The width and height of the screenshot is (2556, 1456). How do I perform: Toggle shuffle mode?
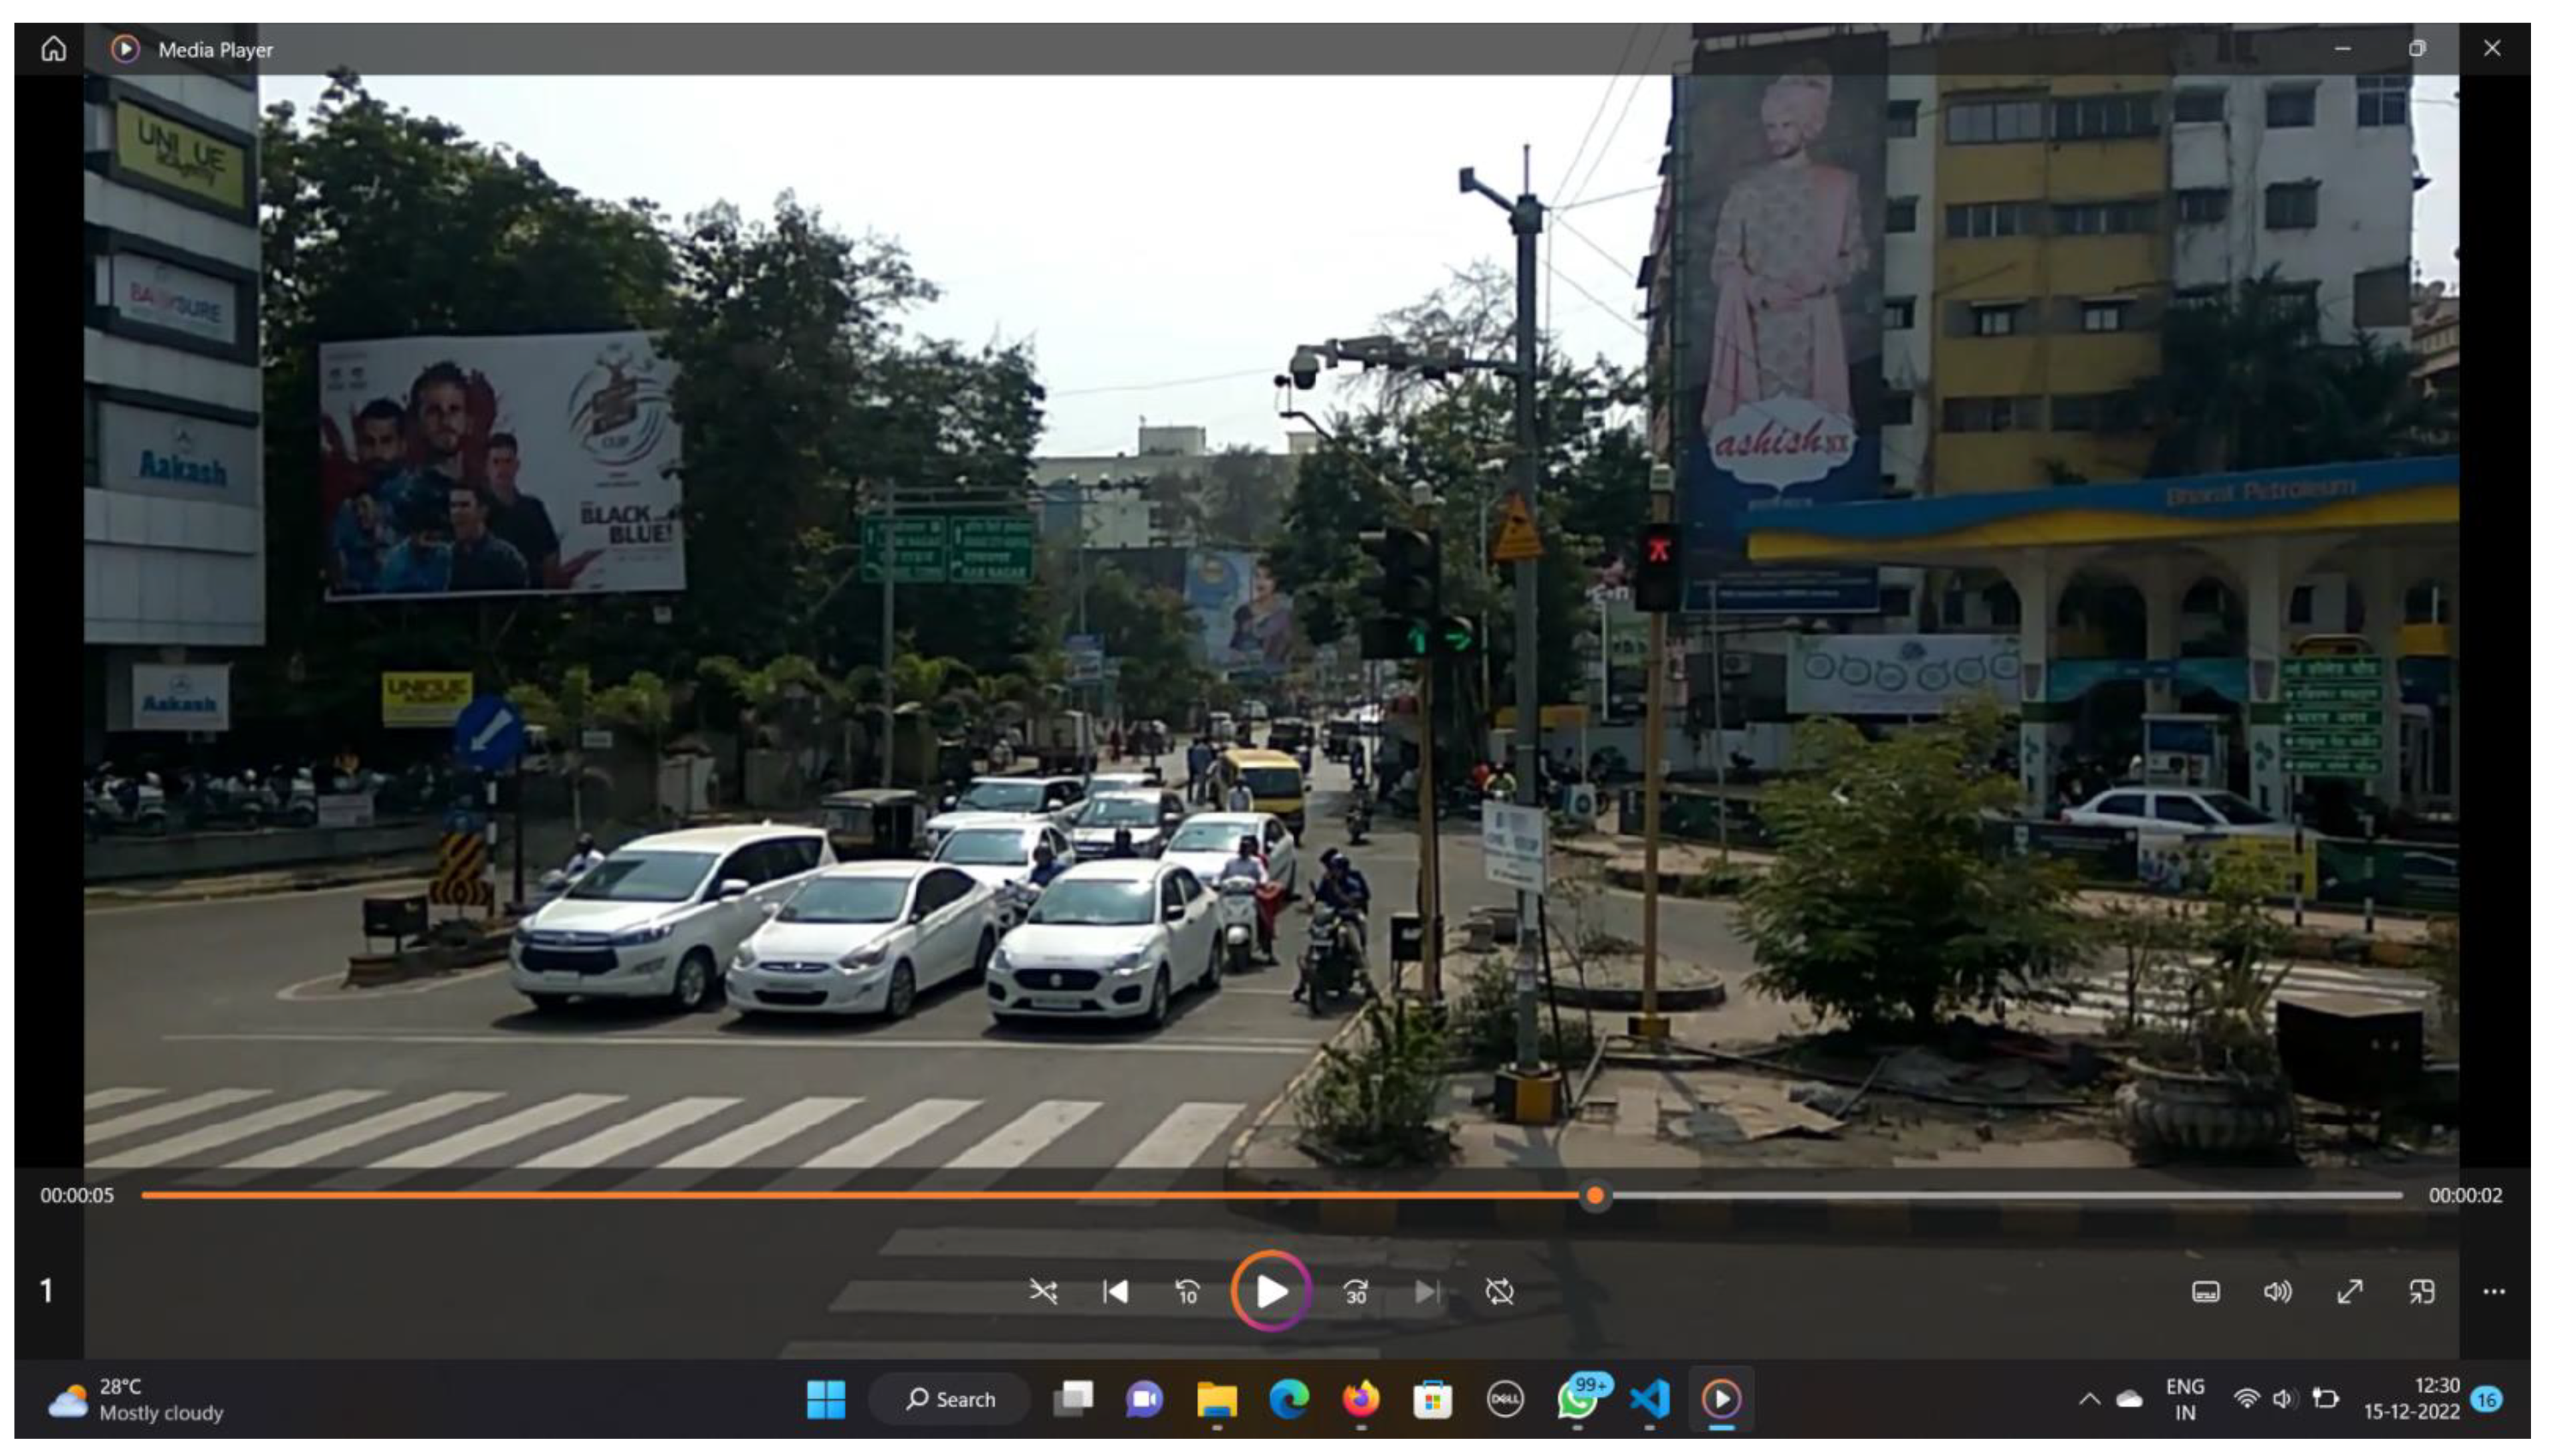pos(1043,1291)
